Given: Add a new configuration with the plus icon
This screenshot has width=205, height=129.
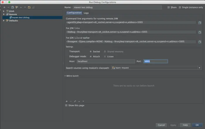Looking at the screenshot, I should pos(4,7).
